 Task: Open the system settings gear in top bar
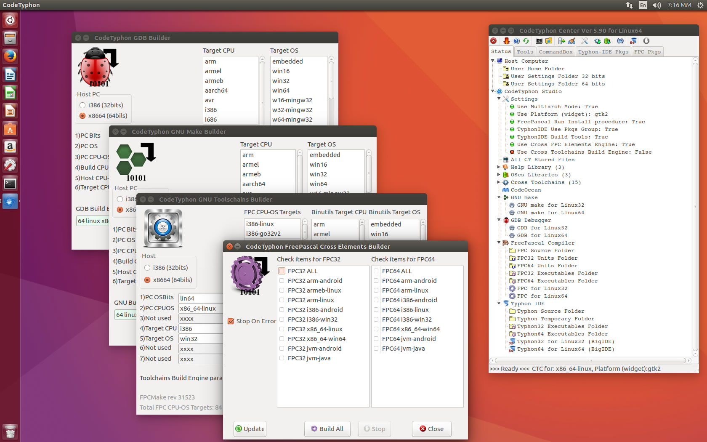pyautogui.click(x=700, y=5)
